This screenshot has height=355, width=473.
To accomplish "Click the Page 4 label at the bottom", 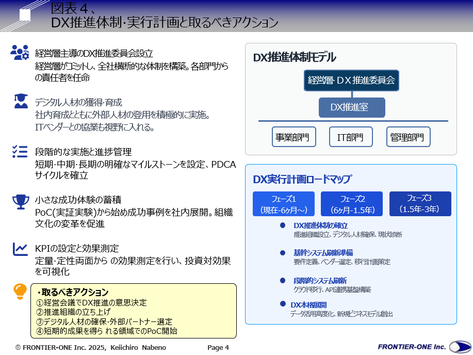I will tap(218, 347).
